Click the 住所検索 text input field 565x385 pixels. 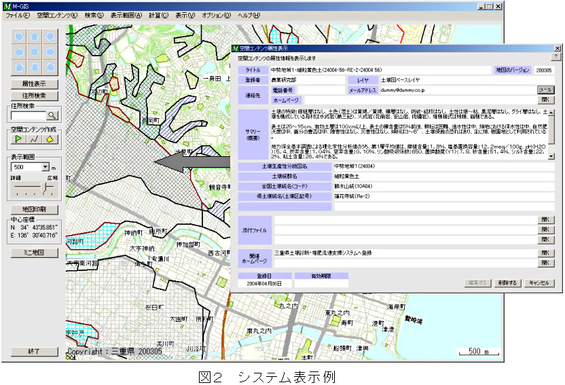pos(27,116)
